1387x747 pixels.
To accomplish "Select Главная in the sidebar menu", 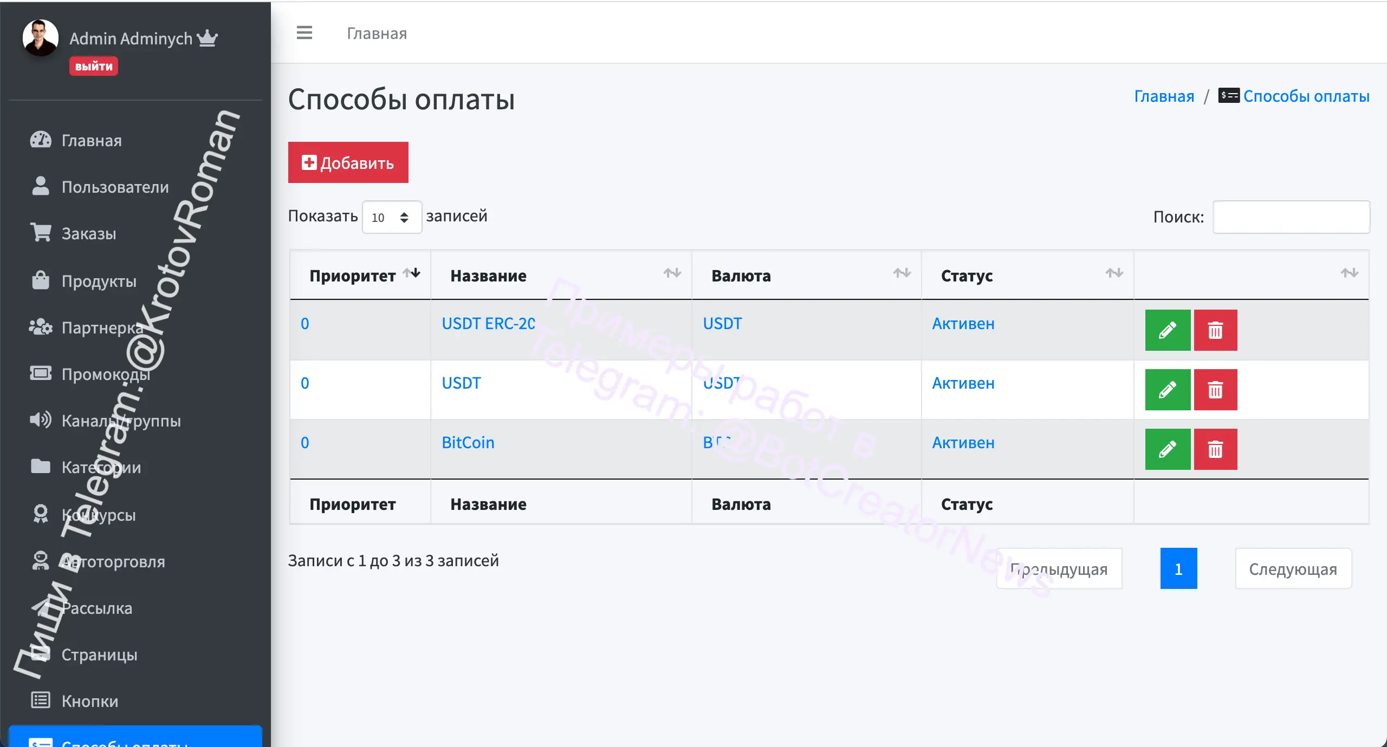I will pos(92,140).
